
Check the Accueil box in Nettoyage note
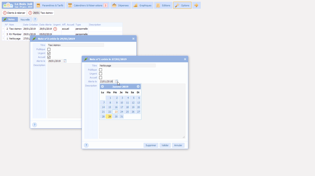click(100, 78)
